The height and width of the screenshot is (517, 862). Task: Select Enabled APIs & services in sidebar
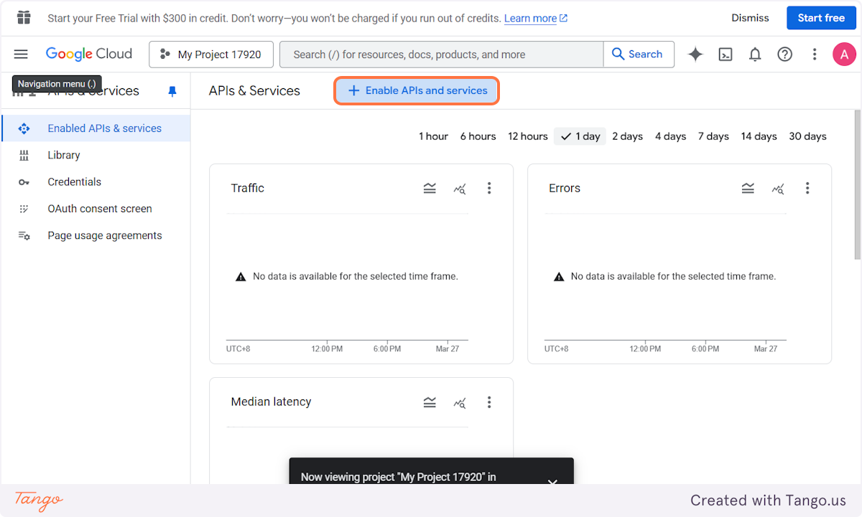click(x=103, y=128)
